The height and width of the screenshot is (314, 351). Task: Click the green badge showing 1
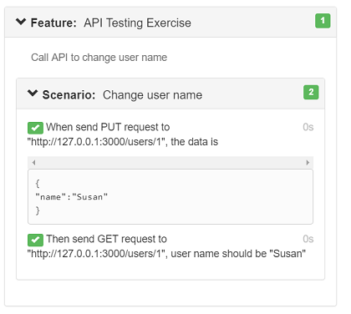pyautogui.click(x=323, y=21)
